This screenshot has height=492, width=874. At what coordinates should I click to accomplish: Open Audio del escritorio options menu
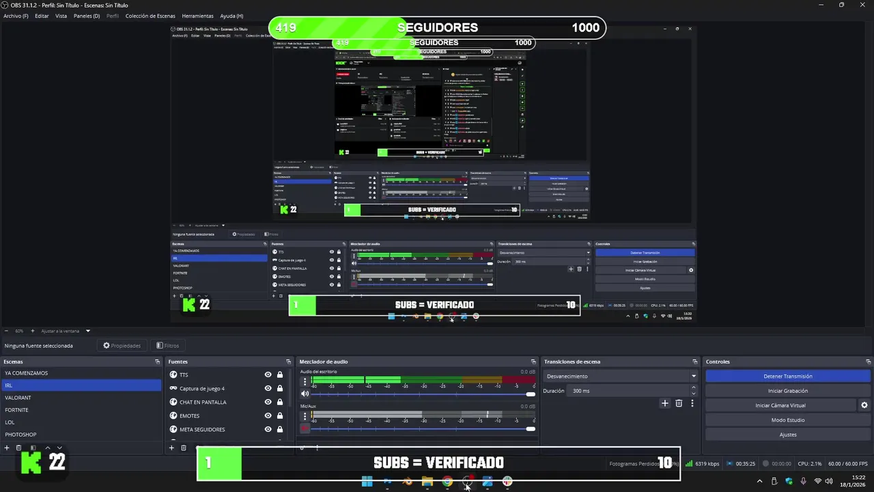(x=305, y=382)
